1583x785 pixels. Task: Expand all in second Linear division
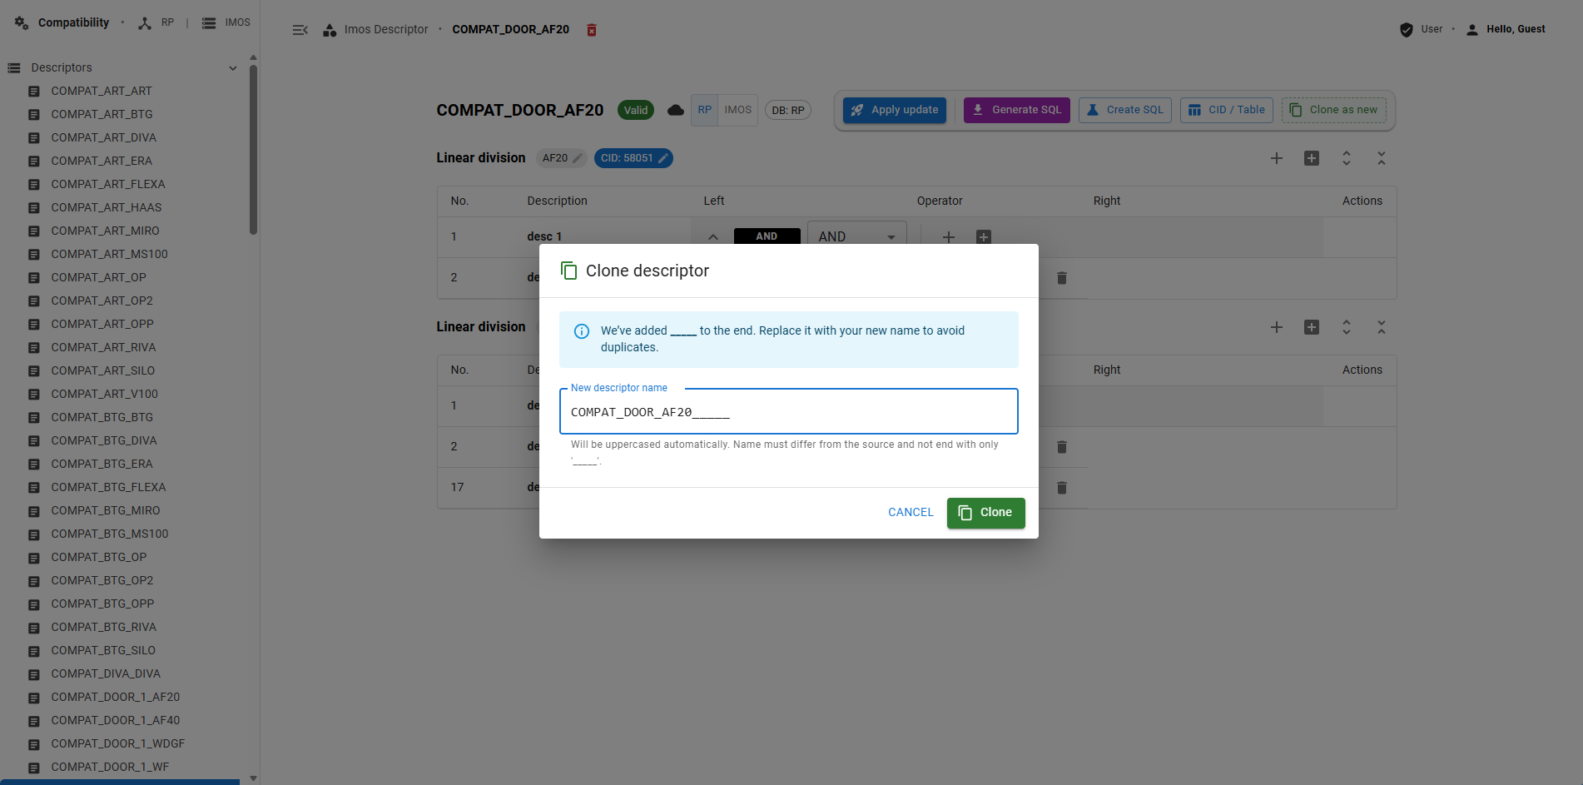1347,327
